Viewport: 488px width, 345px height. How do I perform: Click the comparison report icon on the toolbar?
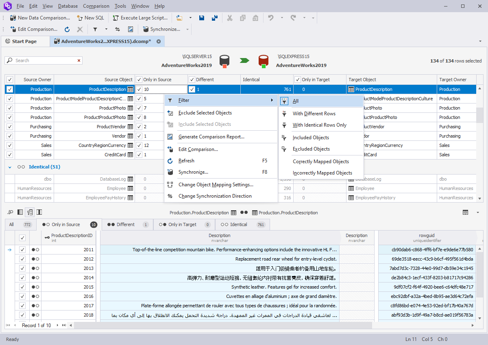click(x=131, y=29)
